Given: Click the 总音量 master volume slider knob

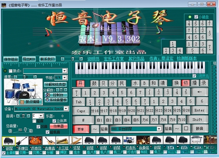Looking at the screenshot, I should click(x=25, y=130).
